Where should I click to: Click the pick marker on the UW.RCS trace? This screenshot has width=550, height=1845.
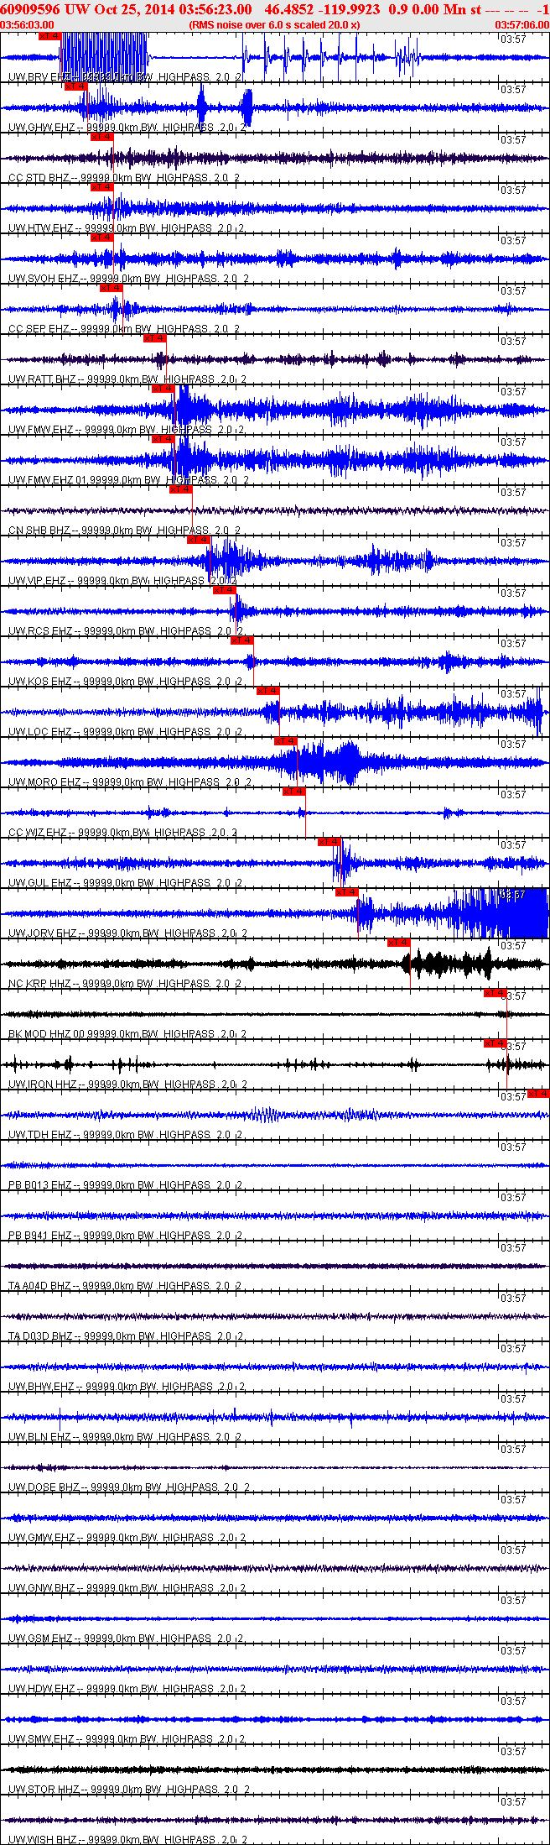(x=224, y=589)
